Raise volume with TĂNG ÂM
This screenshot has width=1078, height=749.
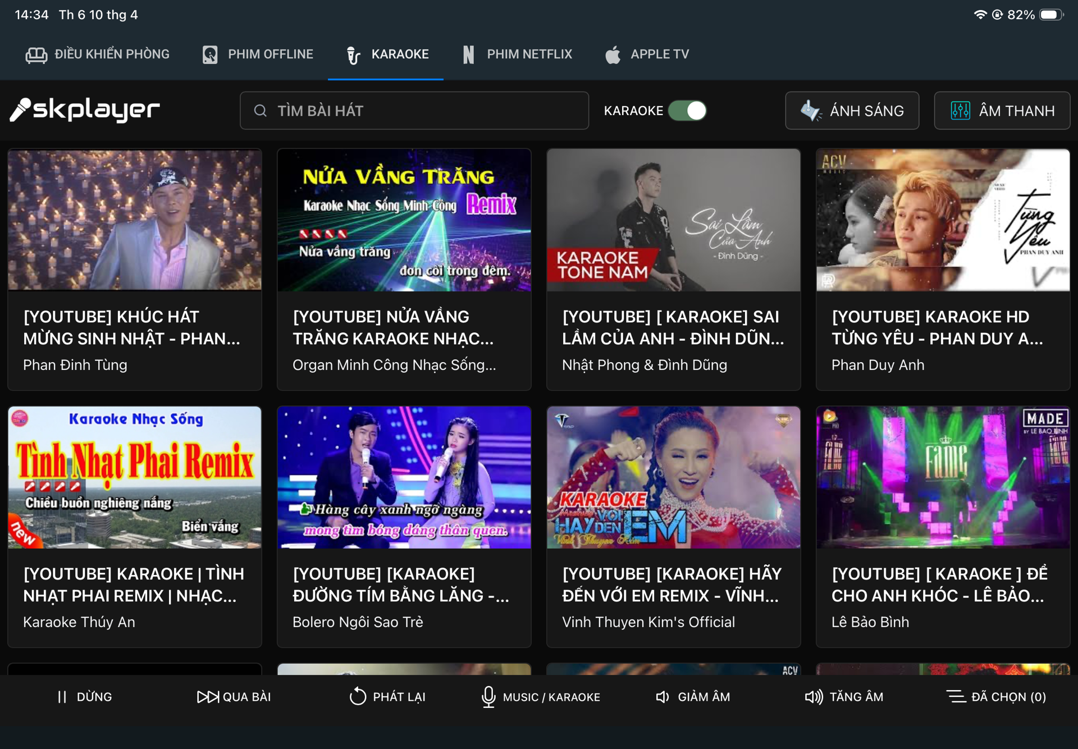pos(844,697)
